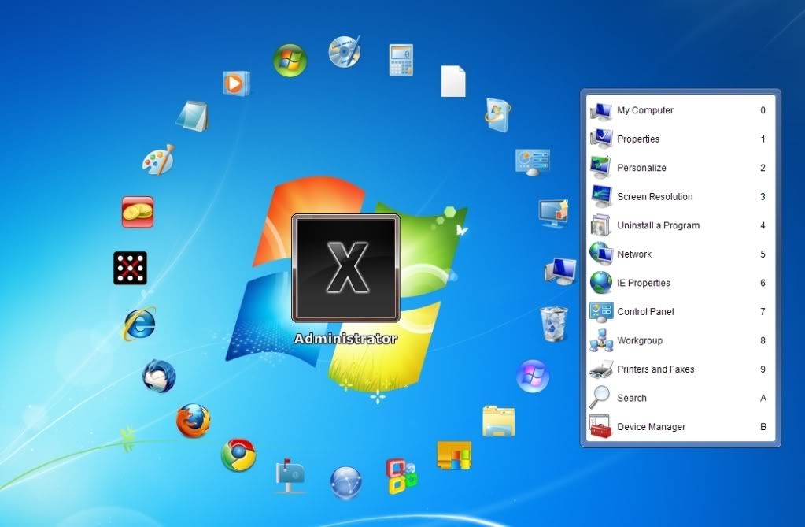Open the Notepad icon
805x527 pixels.
click(x=193, y=116)
